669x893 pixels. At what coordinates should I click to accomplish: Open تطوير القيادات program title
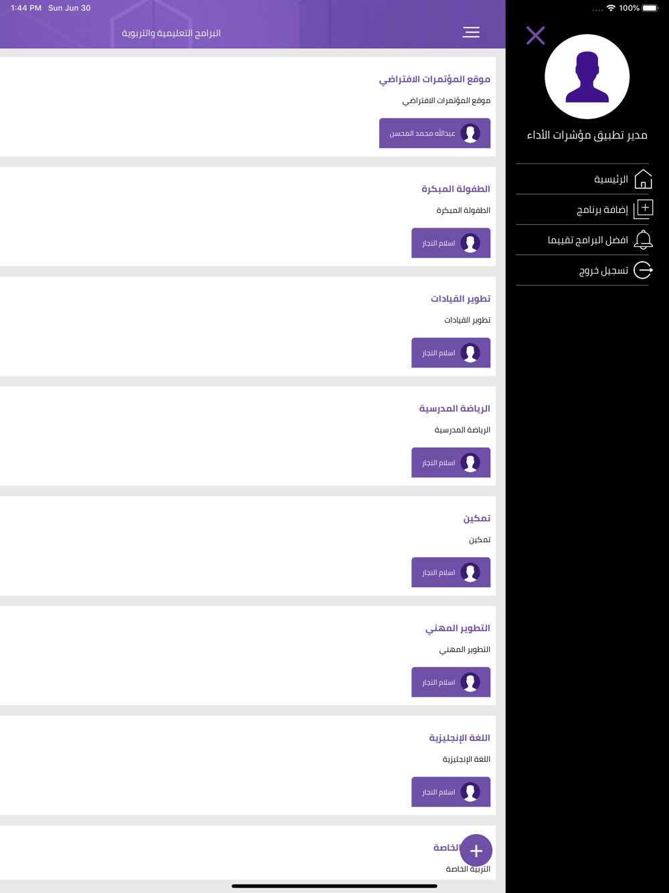460,299
